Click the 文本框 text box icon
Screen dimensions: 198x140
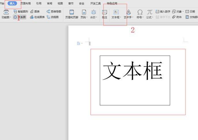tap(116, 12)
